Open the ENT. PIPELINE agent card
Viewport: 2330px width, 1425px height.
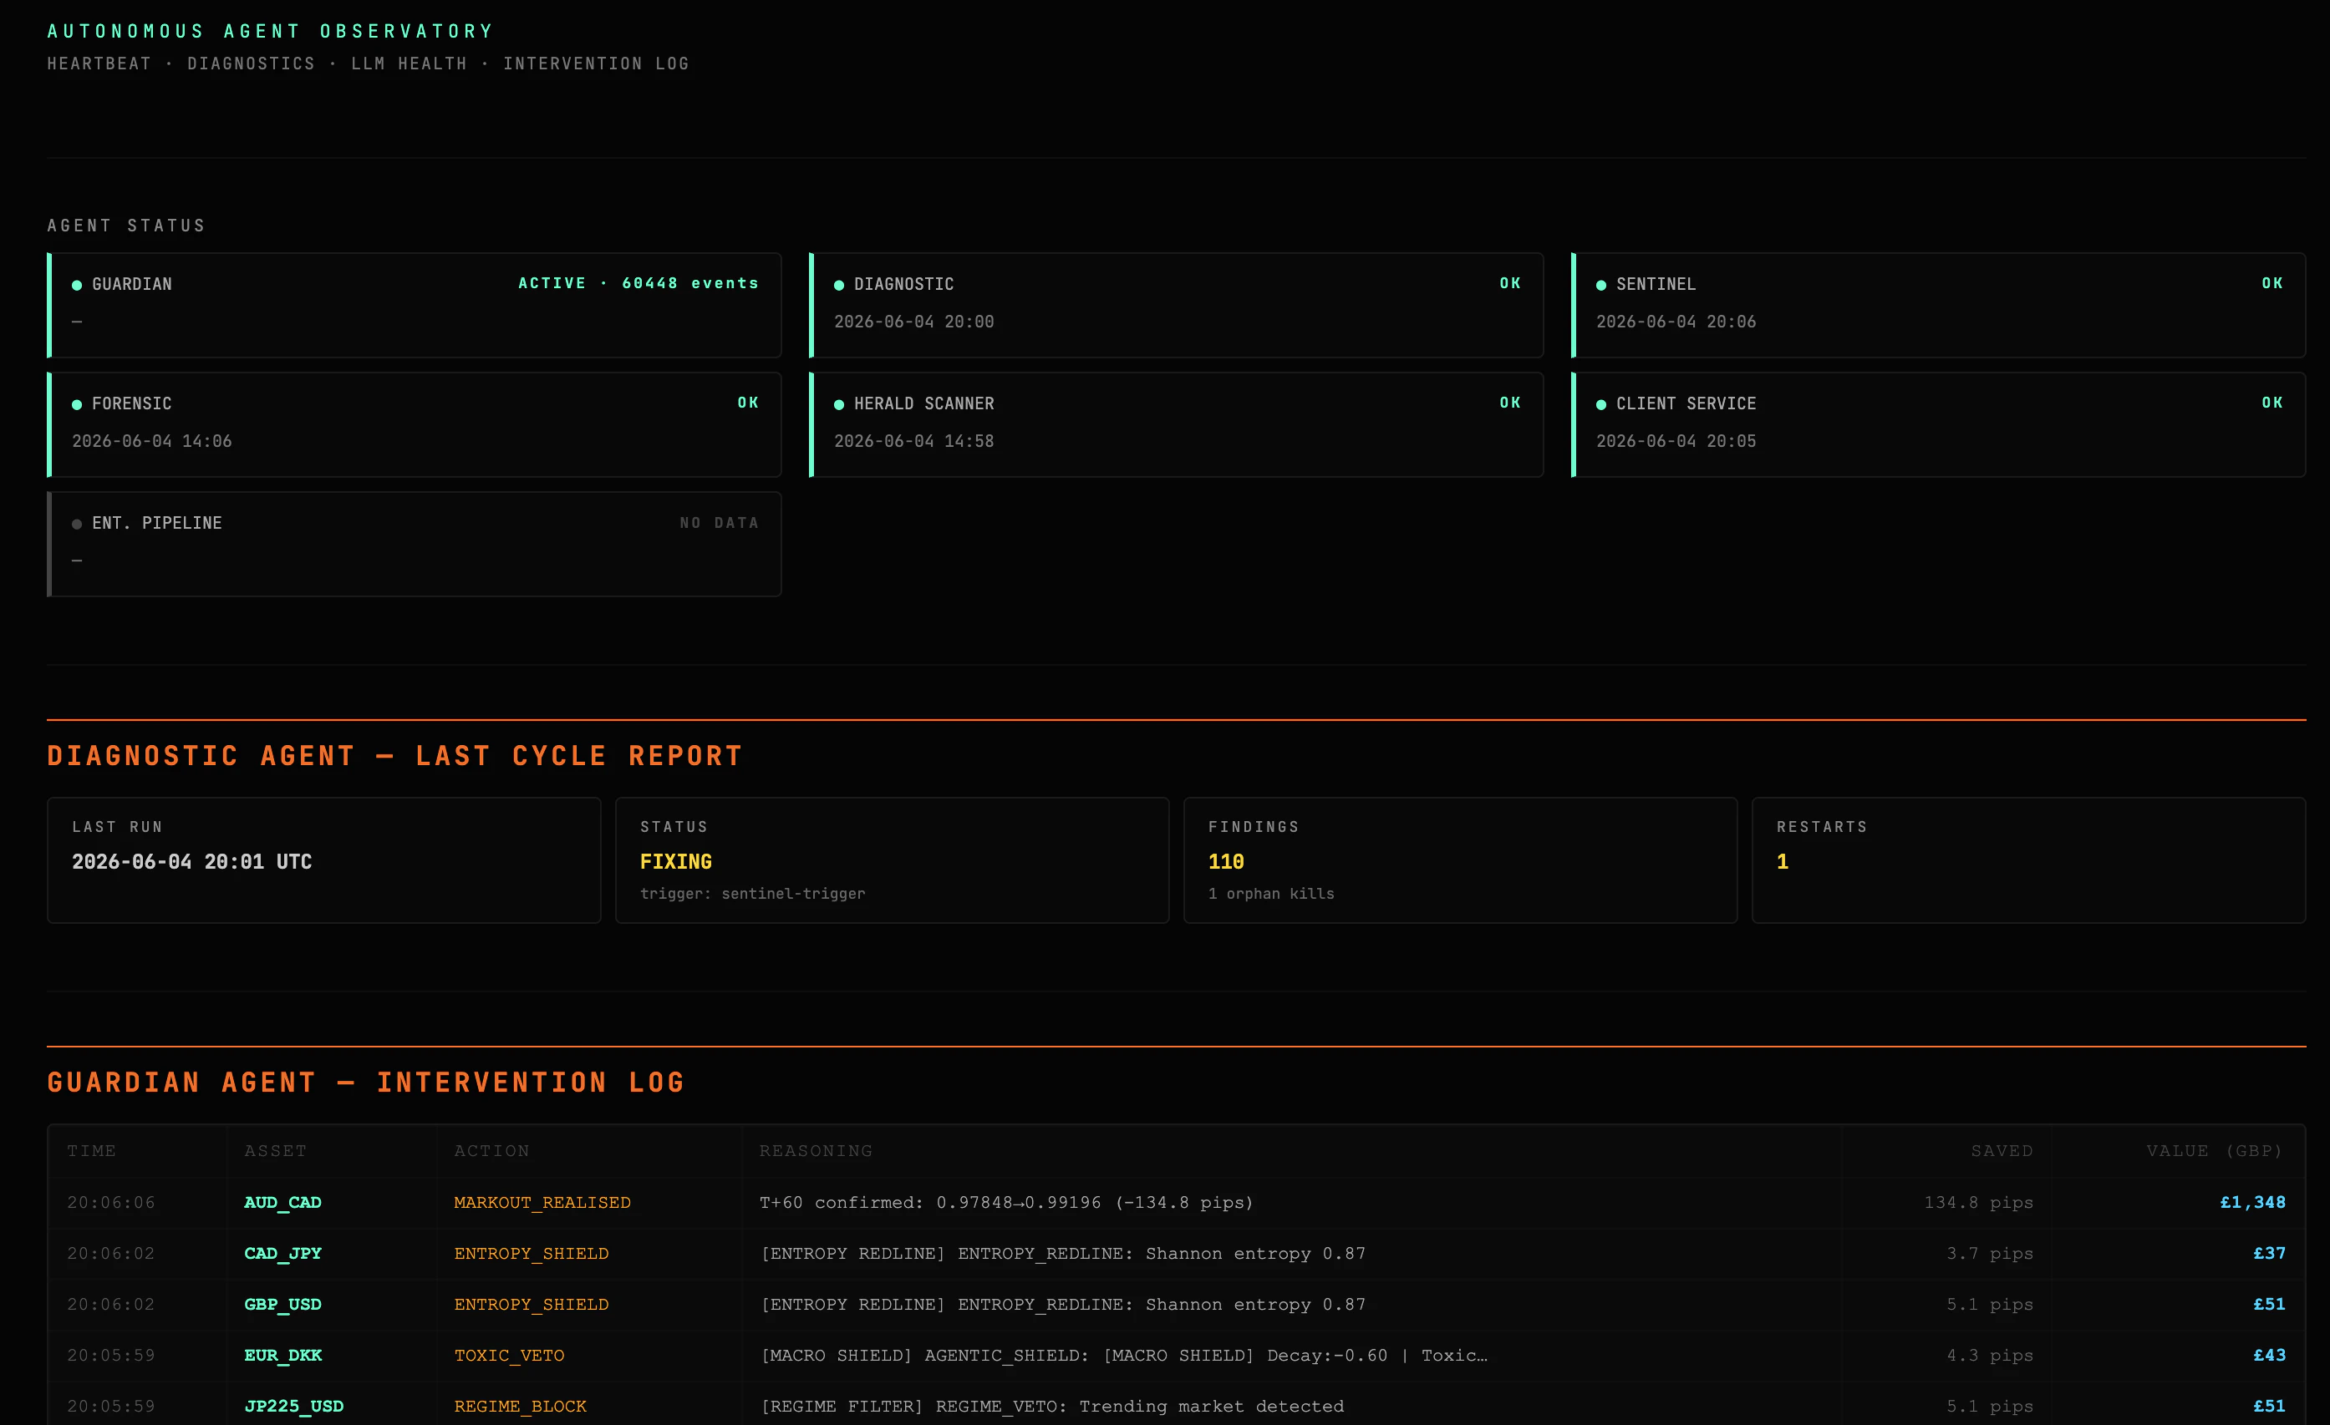[415, 543]
